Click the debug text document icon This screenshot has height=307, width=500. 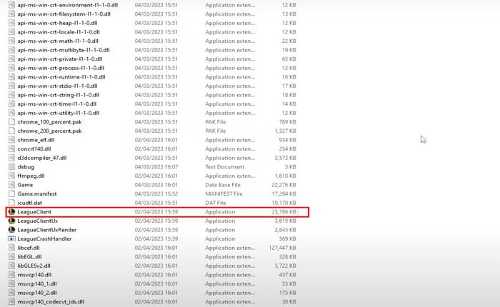point(11,166)
